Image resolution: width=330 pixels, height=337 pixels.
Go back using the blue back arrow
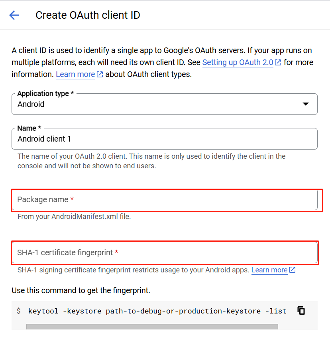[14, 15]
